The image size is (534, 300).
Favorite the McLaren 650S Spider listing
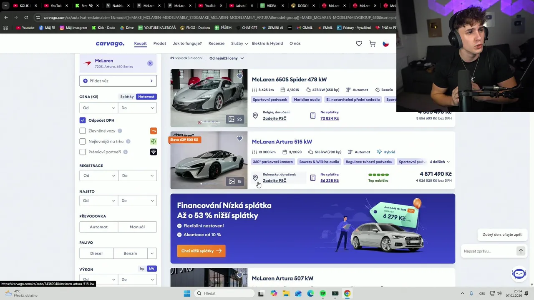point(239,76)
